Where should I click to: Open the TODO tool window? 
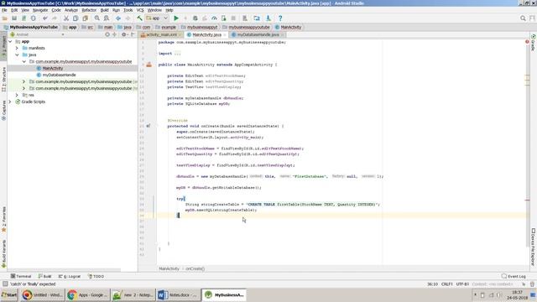[96, 276]
